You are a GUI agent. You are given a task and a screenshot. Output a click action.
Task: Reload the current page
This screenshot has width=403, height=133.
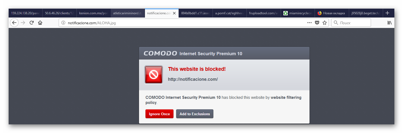tap(32, 23)
